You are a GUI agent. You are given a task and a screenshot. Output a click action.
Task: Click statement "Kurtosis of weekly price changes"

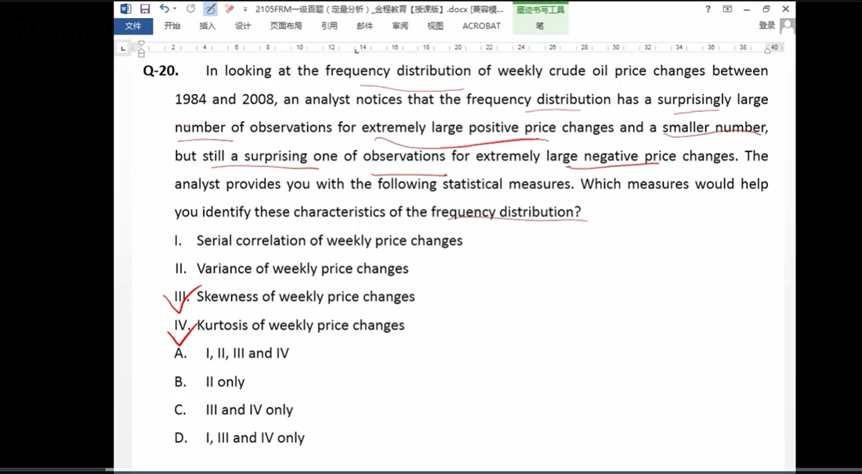[x=300, y=325]
